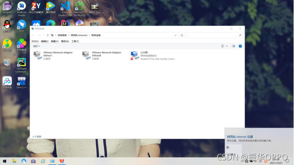Image resolution: width=294 pixels, height=165 pixels.
Task: Click the magnifier search icon
Action: tap(240, 35)
